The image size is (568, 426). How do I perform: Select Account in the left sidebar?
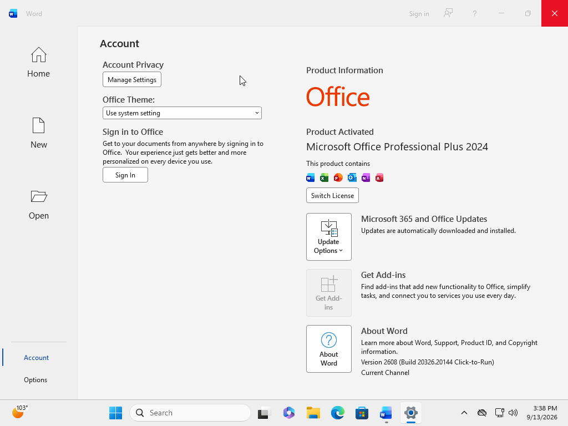click(36, 358)
